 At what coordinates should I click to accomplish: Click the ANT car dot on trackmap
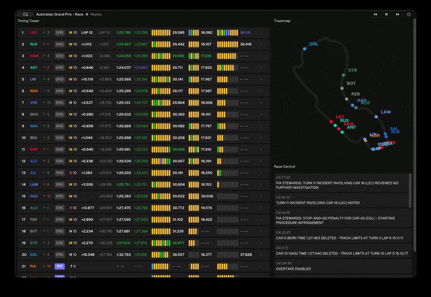coord(342,132)
